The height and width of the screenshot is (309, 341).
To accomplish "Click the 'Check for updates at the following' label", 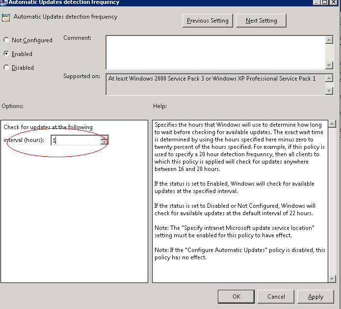I will 48,127.
